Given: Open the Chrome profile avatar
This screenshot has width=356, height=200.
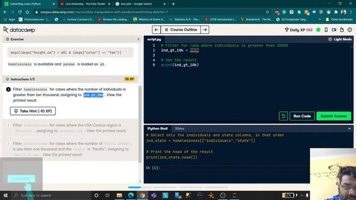Looking at the screenshot, I should (344, 12).
